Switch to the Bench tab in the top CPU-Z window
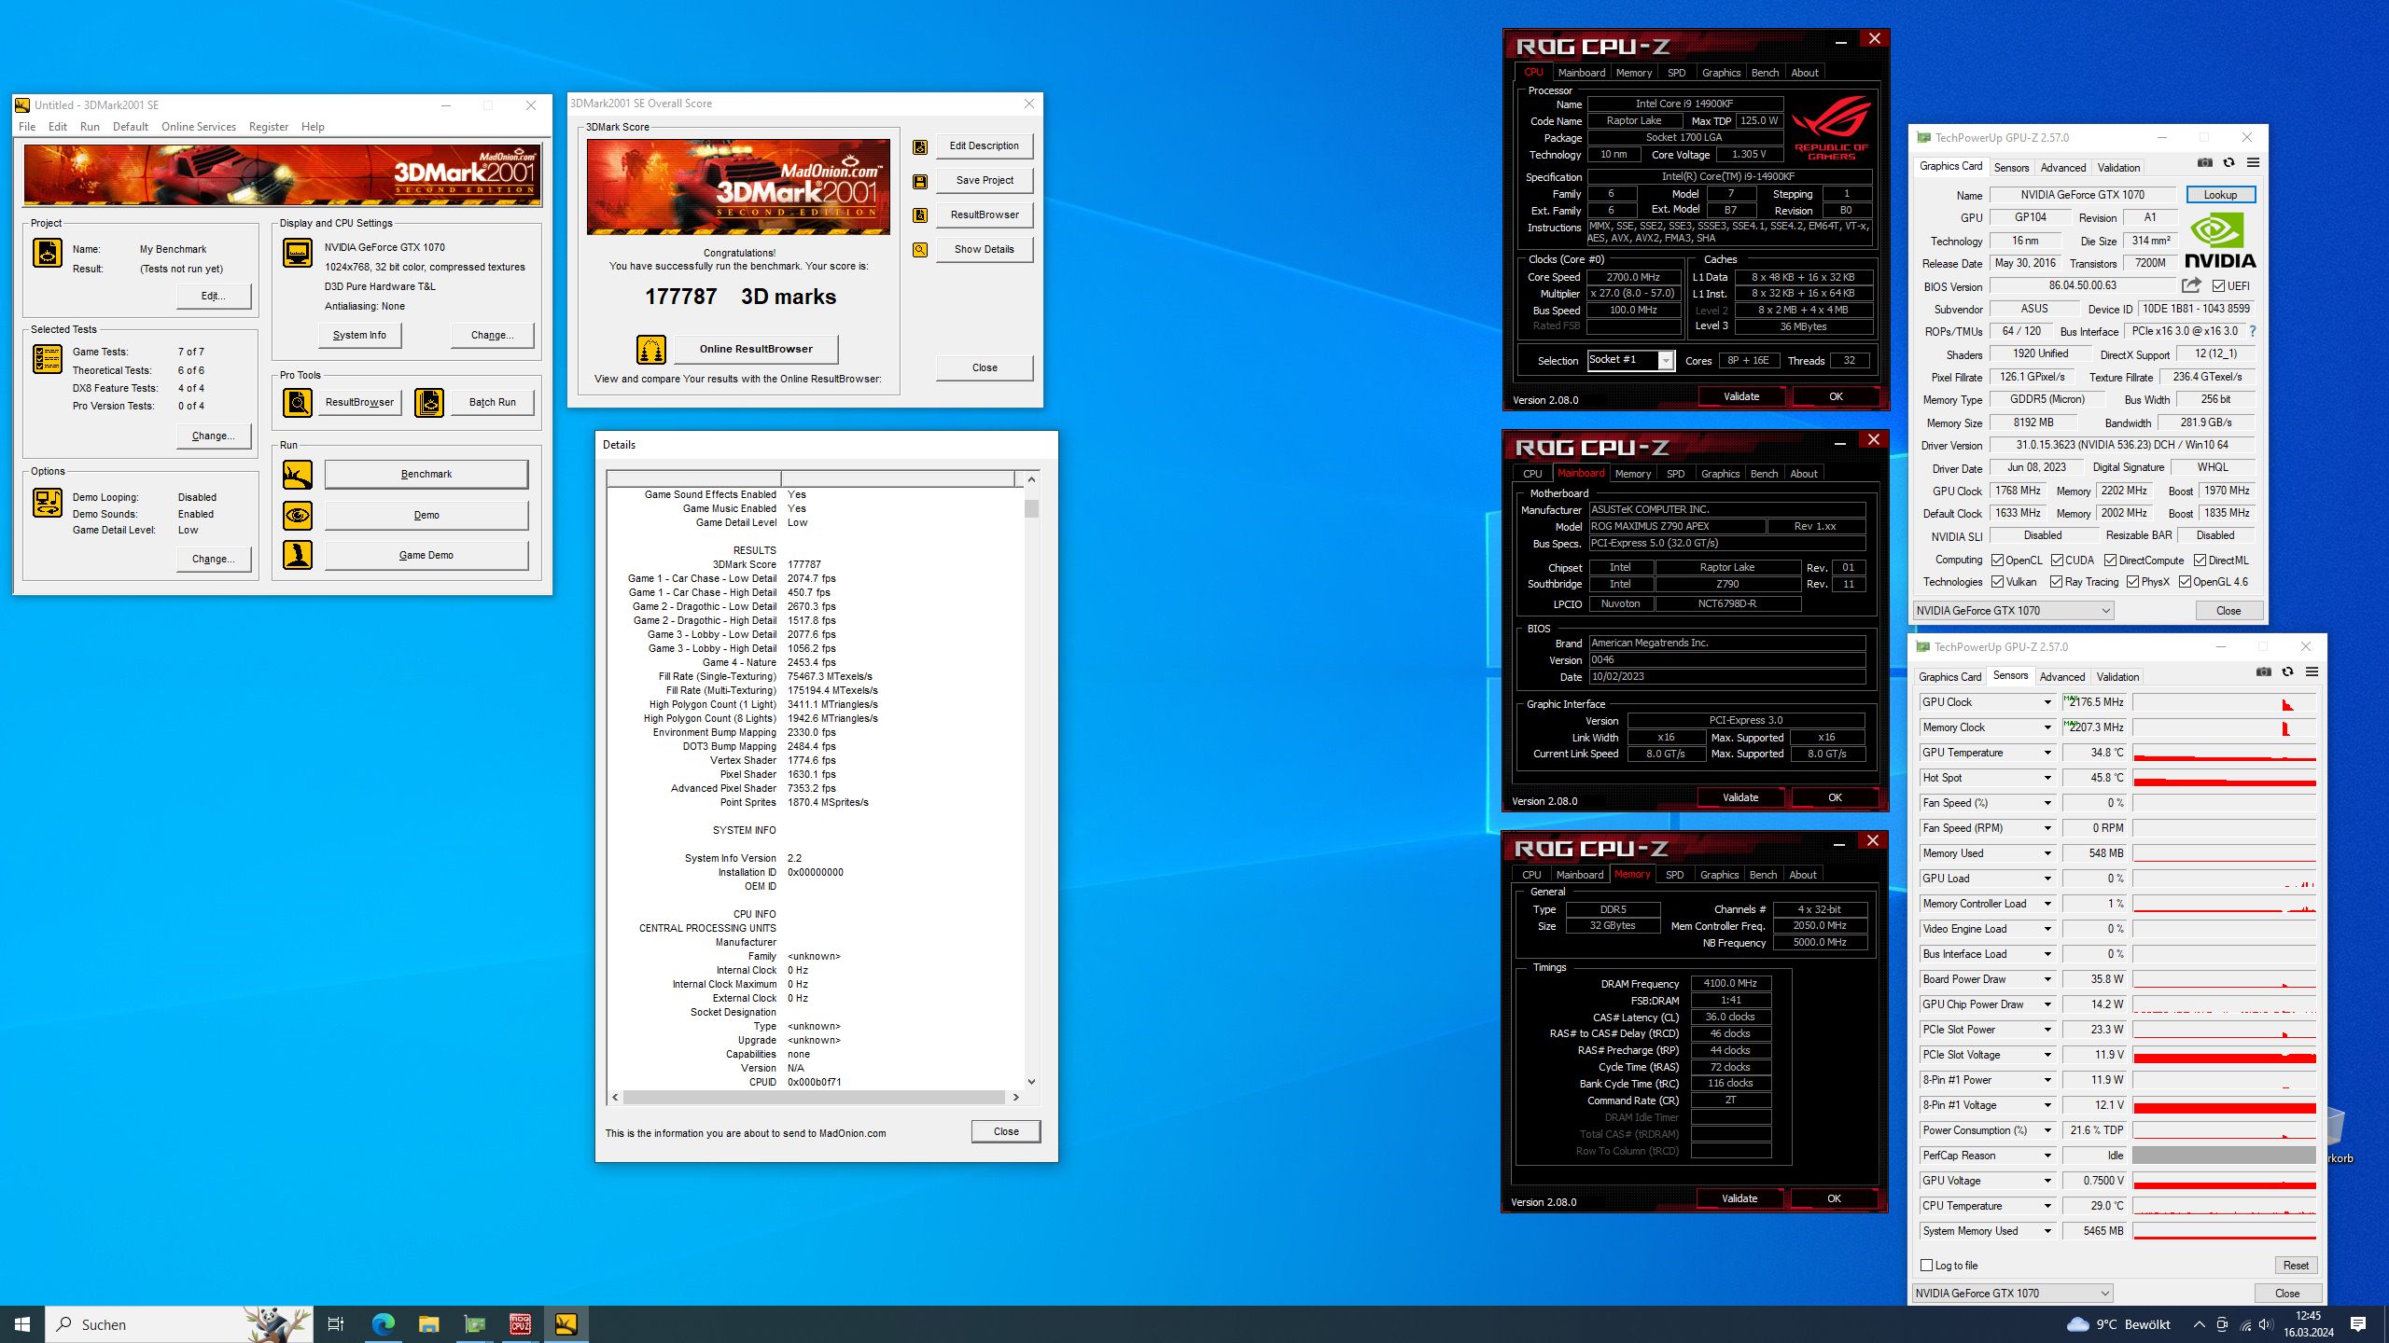The width and height of the screenshot is (2389, 1343). 1765,73
